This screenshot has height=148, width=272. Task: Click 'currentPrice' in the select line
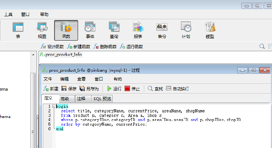[x=142, y=111]
